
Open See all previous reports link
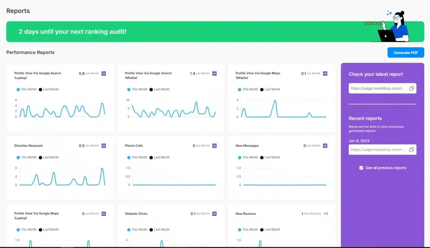click(383, 168)
